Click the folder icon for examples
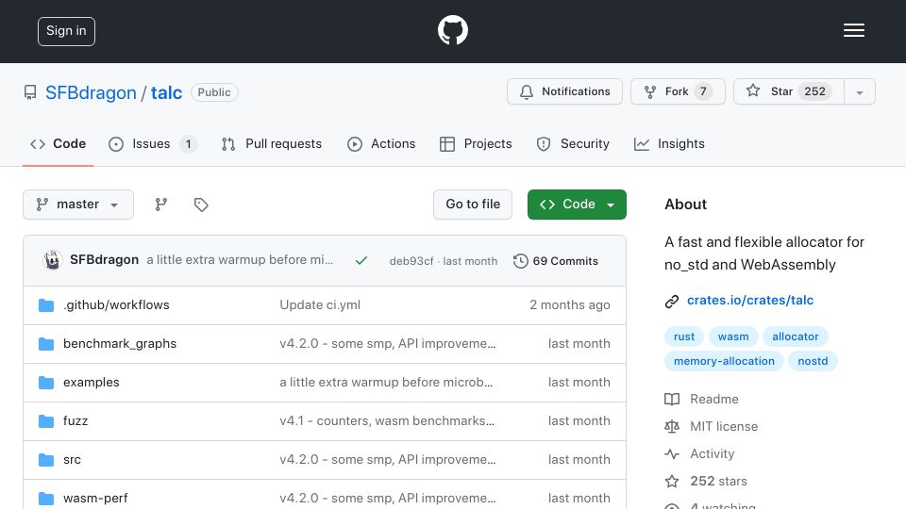 pyautogui.click(x=46, y=382)
